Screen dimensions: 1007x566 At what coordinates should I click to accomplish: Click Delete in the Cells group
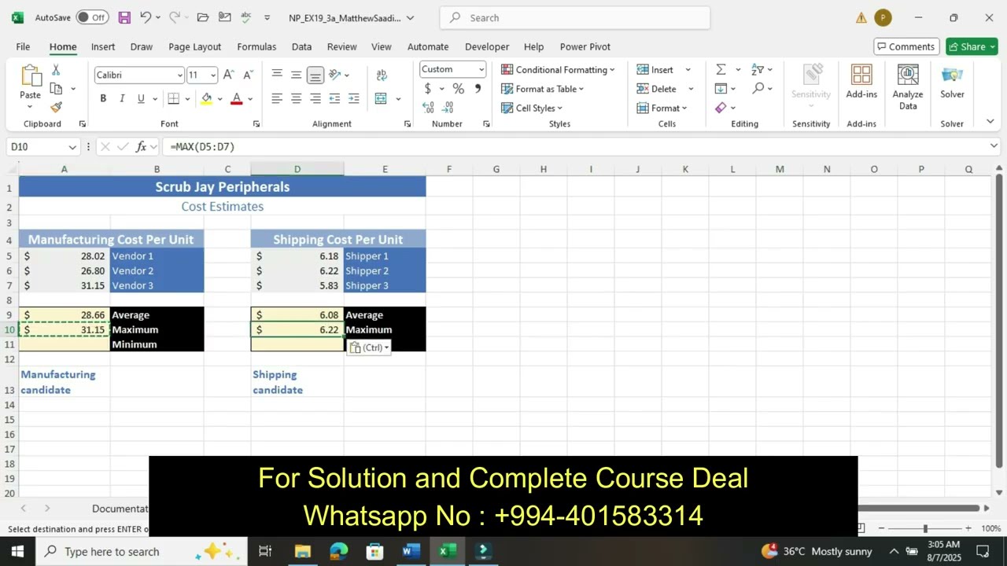coord(657,89)
